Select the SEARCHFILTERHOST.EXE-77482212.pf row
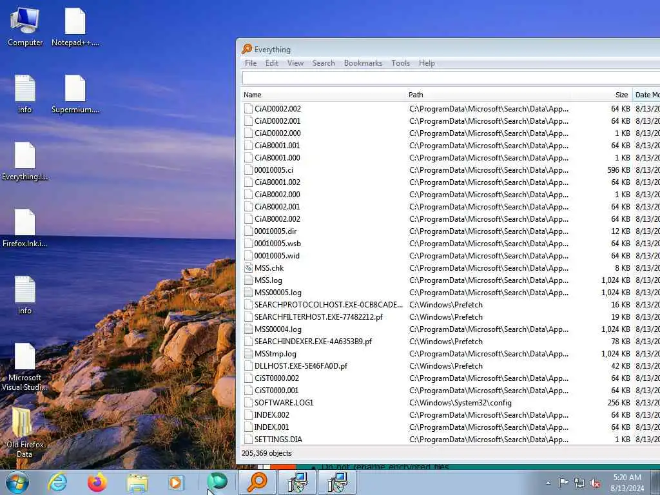 click(451, 316)
